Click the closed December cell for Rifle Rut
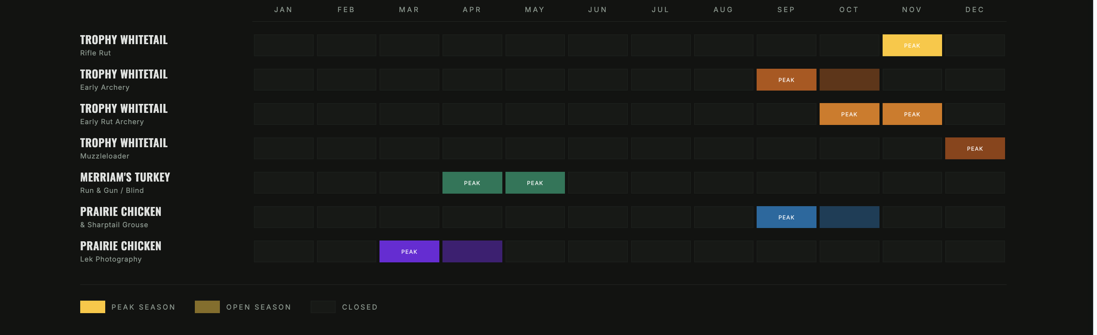1097x335 pixels. [x=975, y=45]
